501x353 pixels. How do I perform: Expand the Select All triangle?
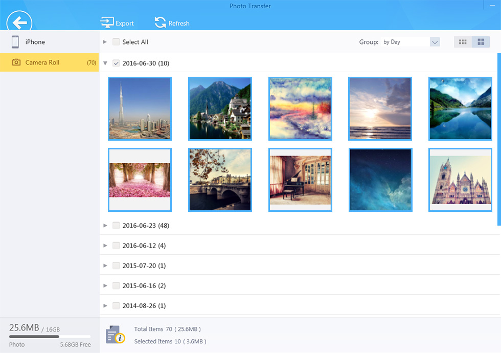point(105,42)
